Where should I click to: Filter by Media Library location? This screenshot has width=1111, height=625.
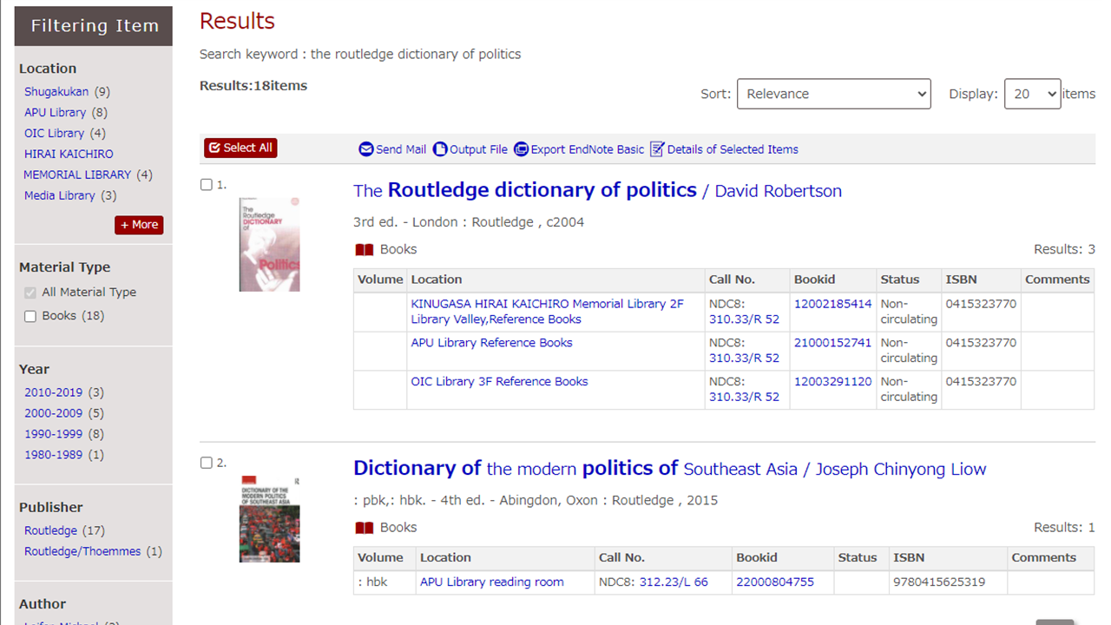tap(60, 196)
